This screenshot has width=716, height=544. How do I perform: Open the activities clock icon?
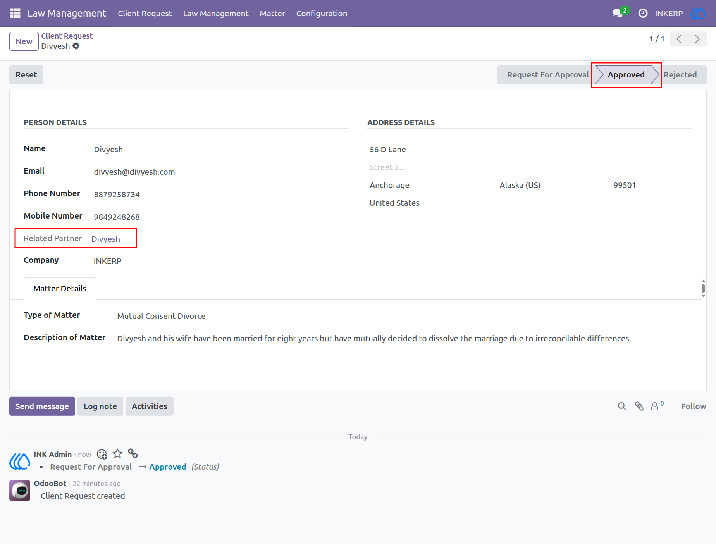click(643, 13)
